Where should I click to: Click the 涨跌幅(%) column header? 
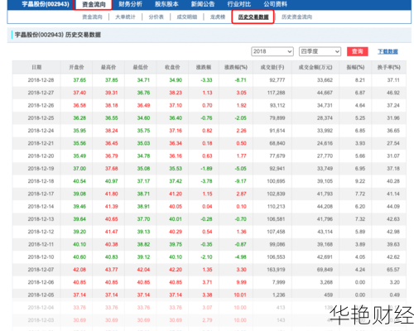pyautogui.click(x=236, y=67)
